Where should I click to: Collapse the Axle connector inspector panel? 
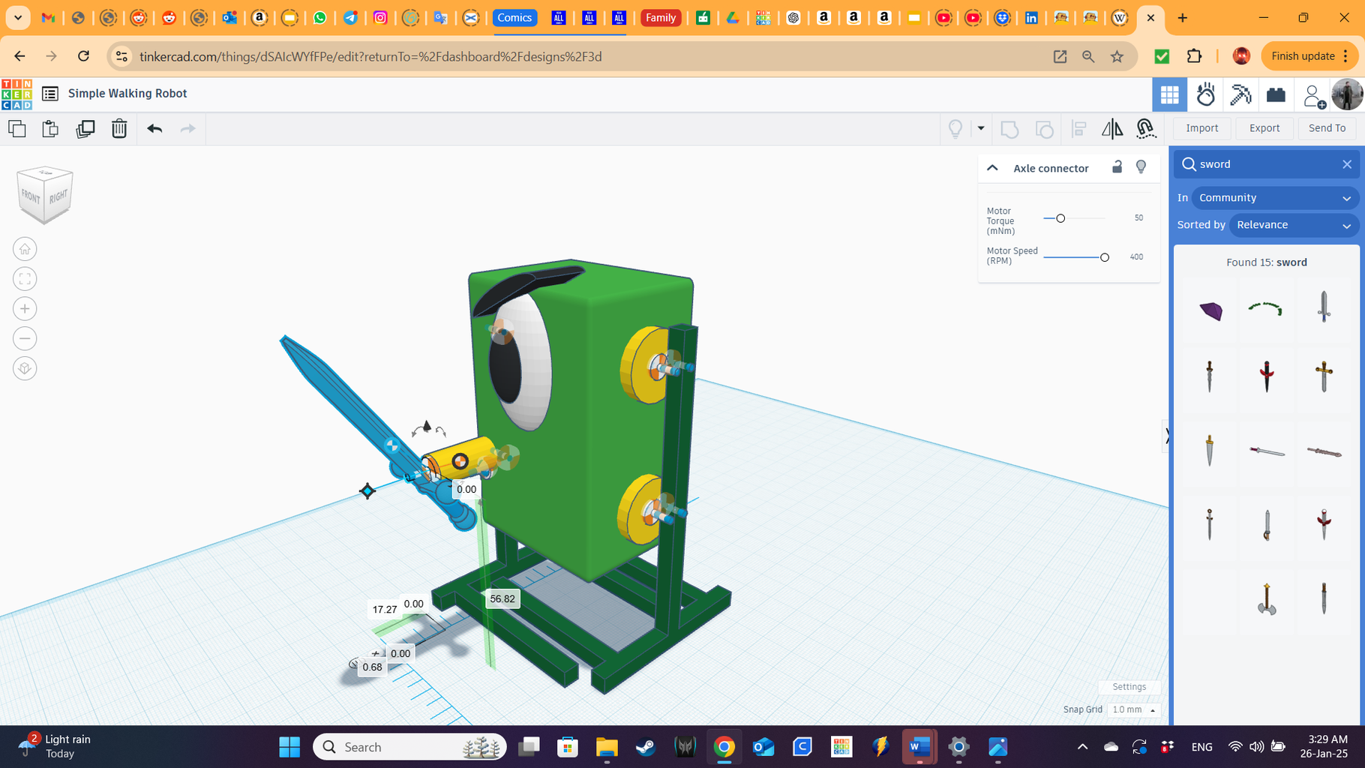pyautogui.click(x=992, y=168)
